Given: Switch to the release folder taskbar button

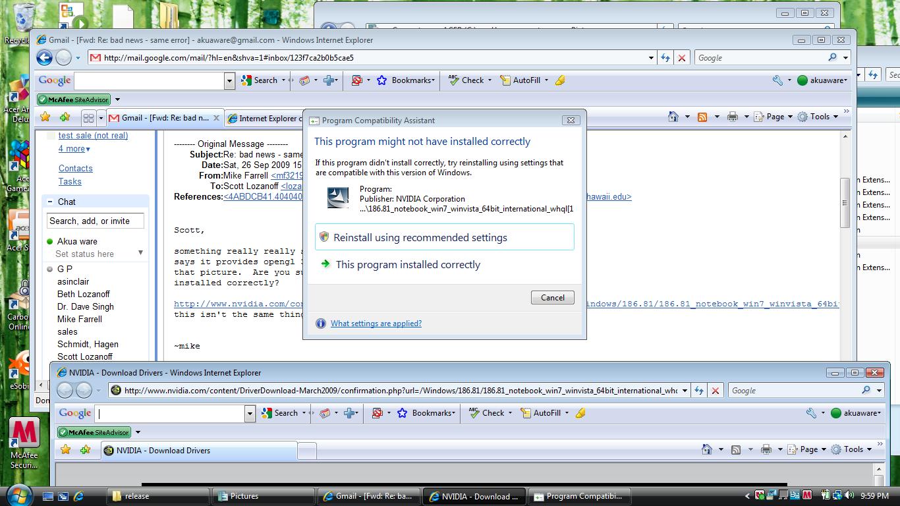Looking at the screenshot, I should tap(158, 496).
